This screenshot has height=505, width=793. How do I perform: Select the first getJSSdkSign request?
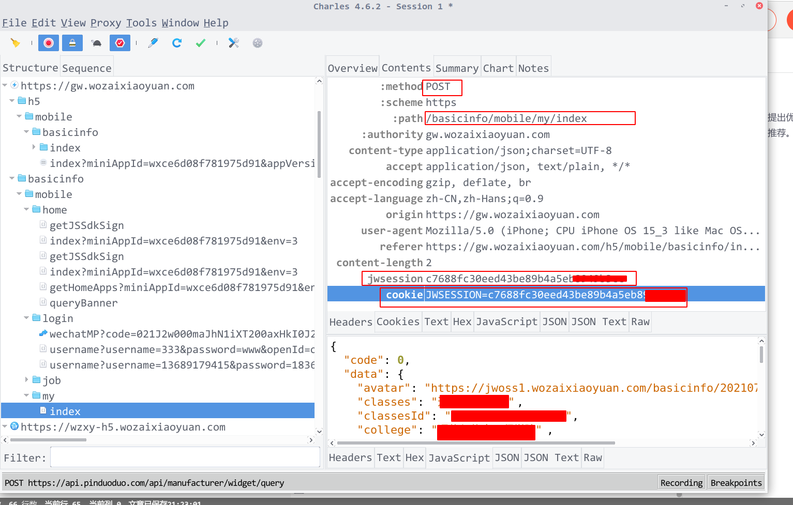point(86,225)
